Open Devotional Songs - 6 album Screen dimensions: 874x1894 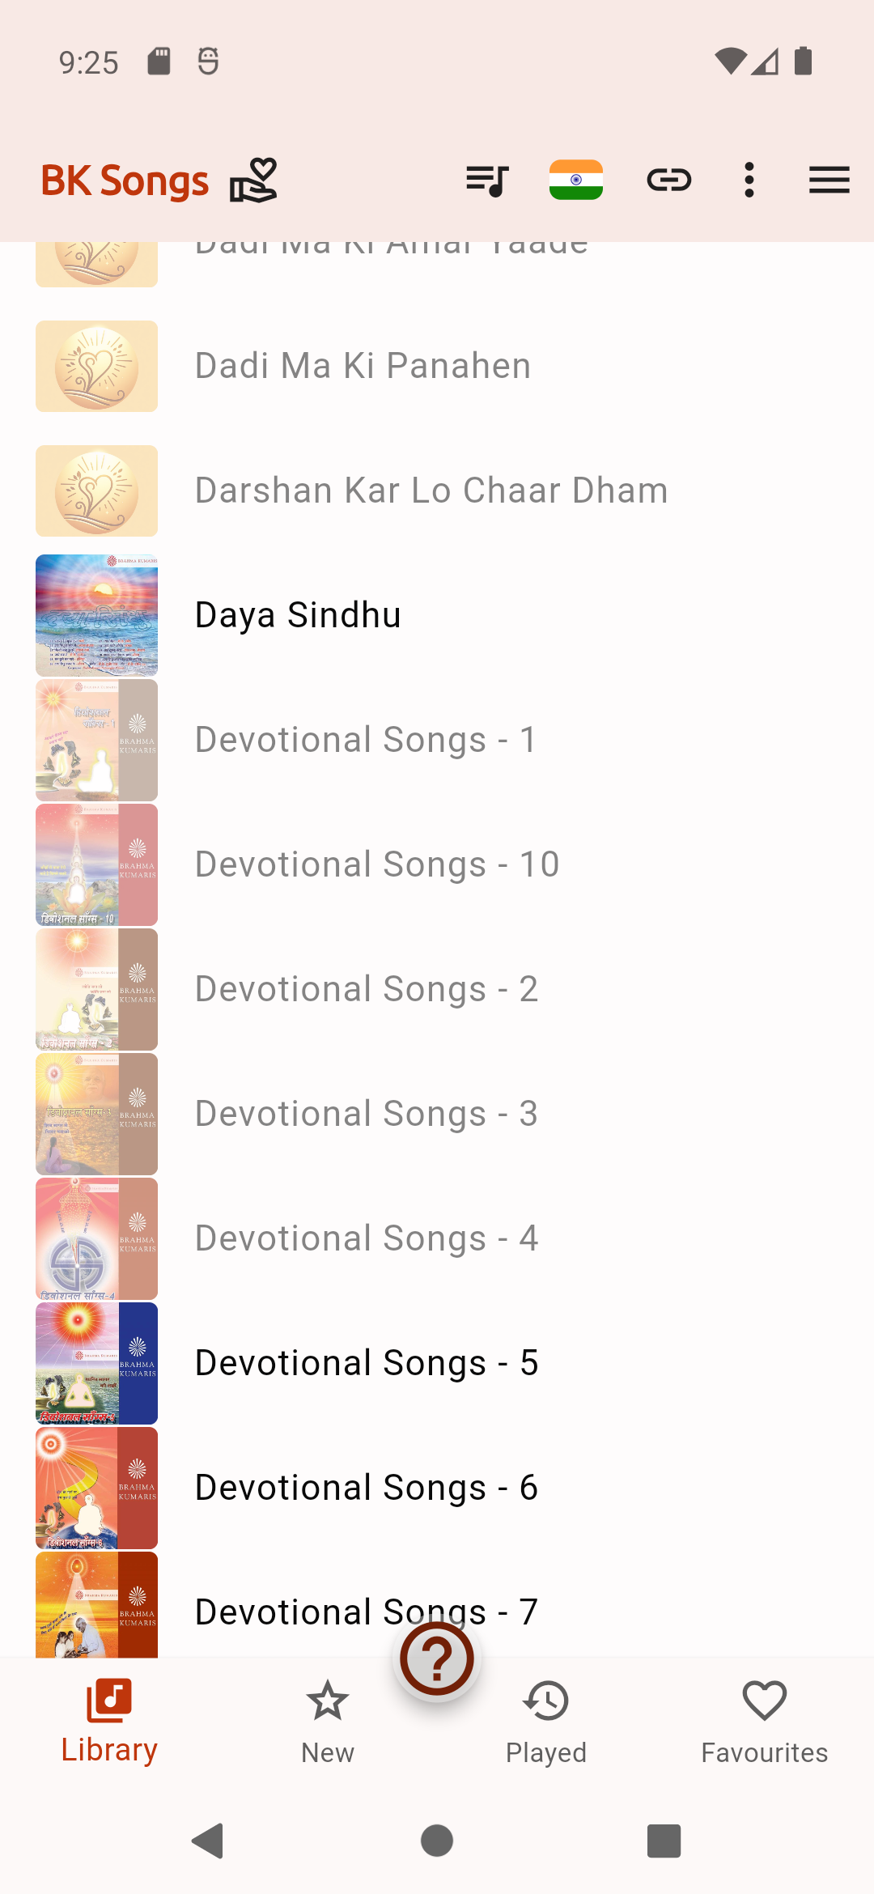tap(367, 1488)
